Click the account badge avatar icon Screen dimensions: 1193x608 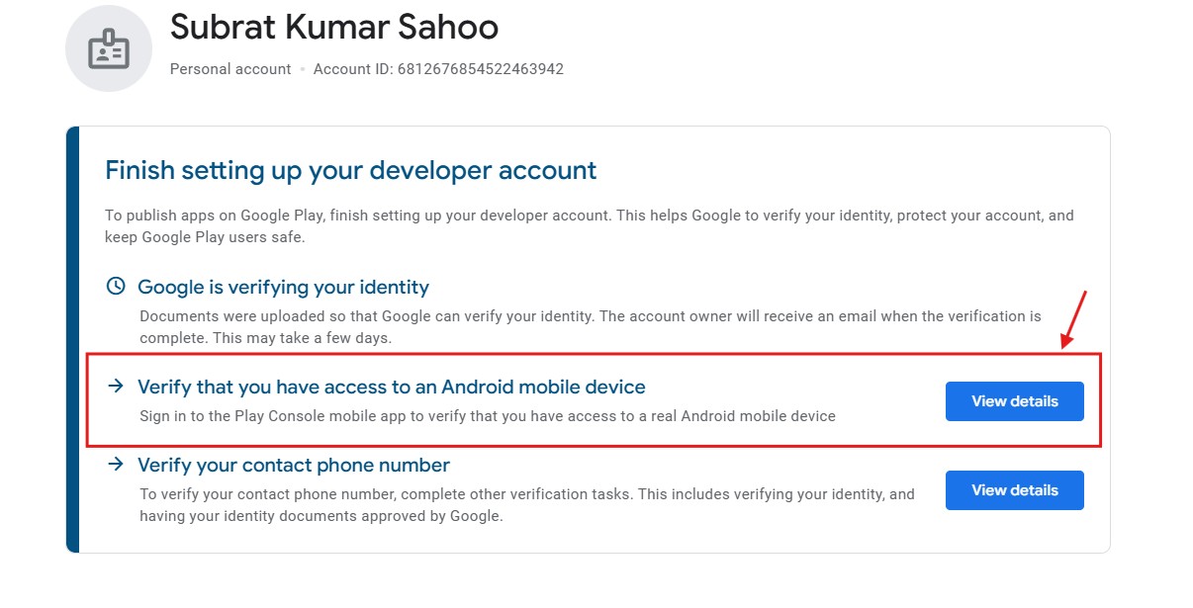coord(109,48)
